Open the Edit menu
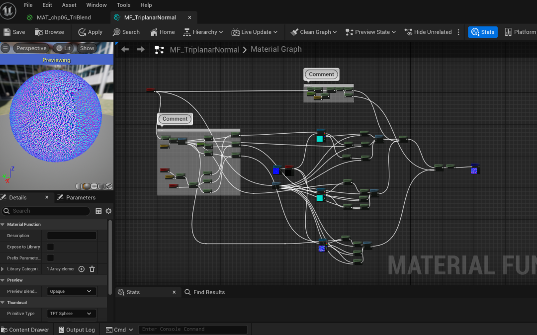This screenshot has width=537, height=335. coord(47,5)
